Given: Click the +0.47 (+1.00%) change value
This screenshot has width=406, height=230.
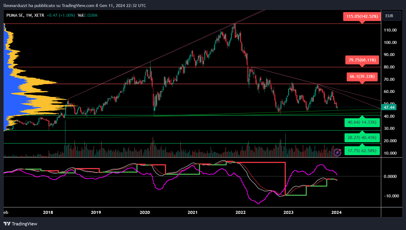Looking at the screenshot, I should (61, 15).
